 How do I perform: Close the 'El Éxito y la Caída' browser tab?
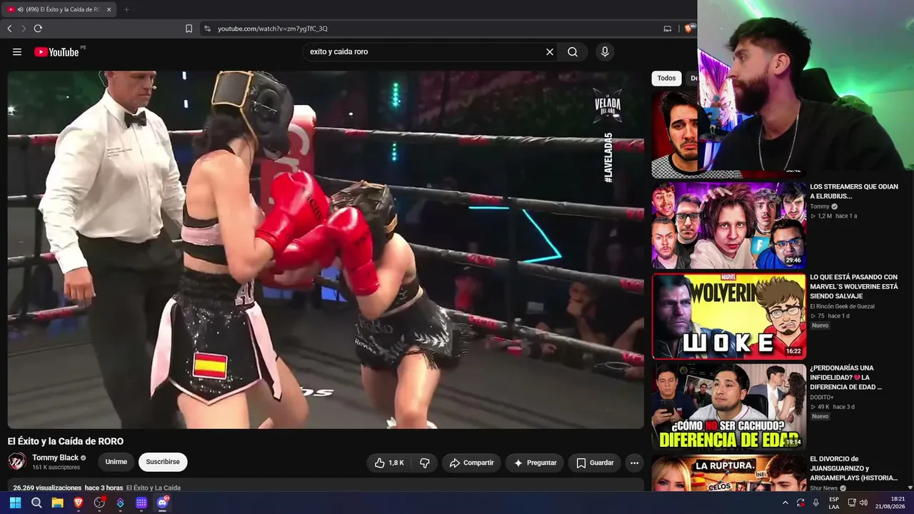pos(109,9)
